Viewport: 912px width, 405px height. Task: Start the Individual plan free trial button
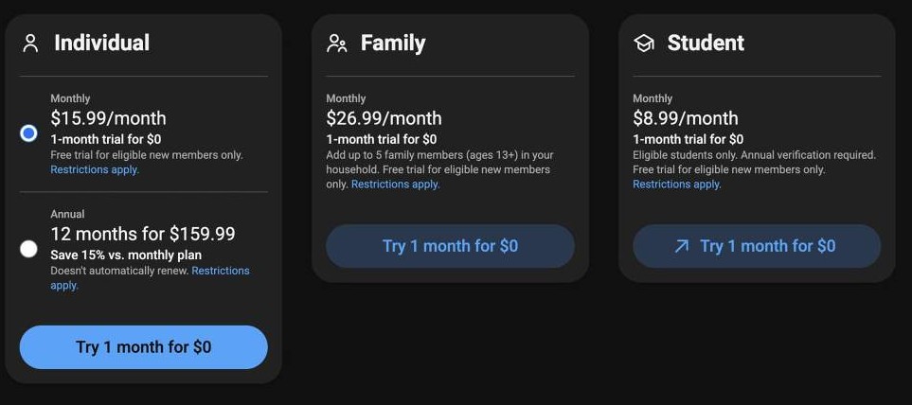click(143, 347)
